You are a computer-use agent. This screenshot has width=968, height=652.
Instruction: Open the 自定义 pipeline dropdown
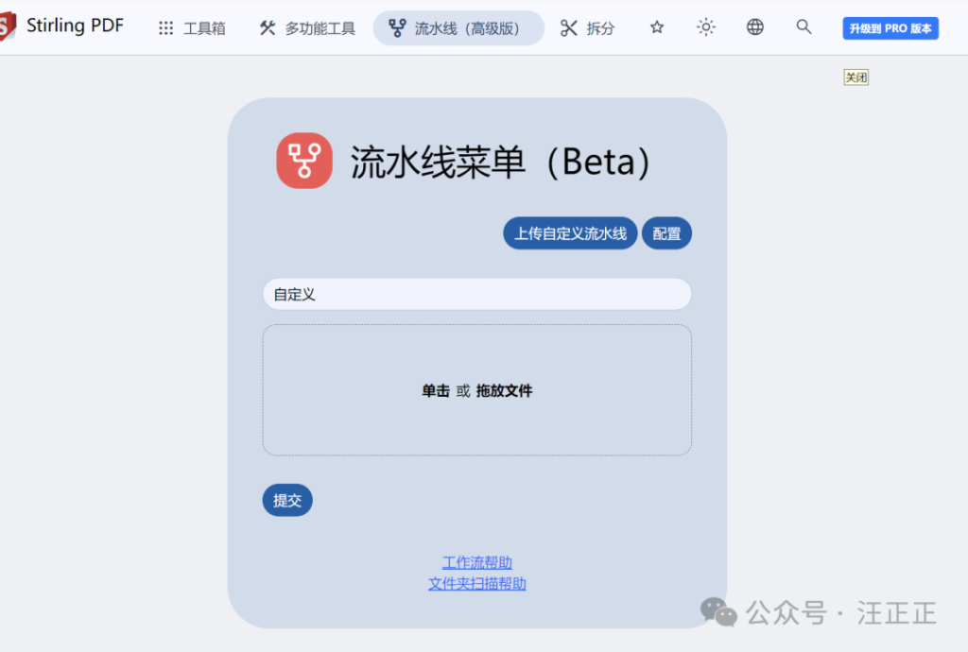(476, 294)
